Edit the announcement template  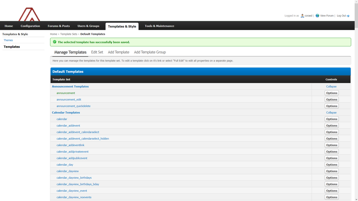66,93
